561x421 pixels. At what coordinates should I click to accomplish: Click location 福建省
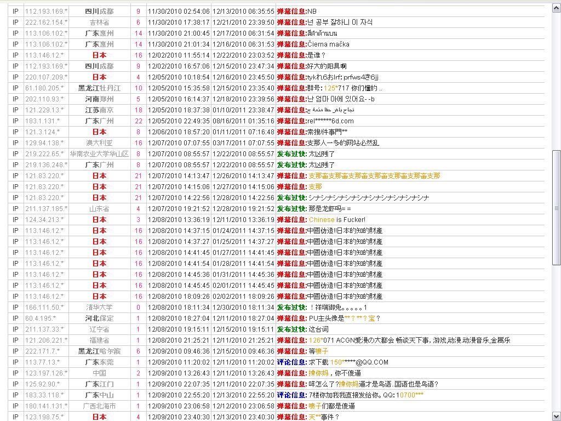pyautogui.click(x=100, y=340)
